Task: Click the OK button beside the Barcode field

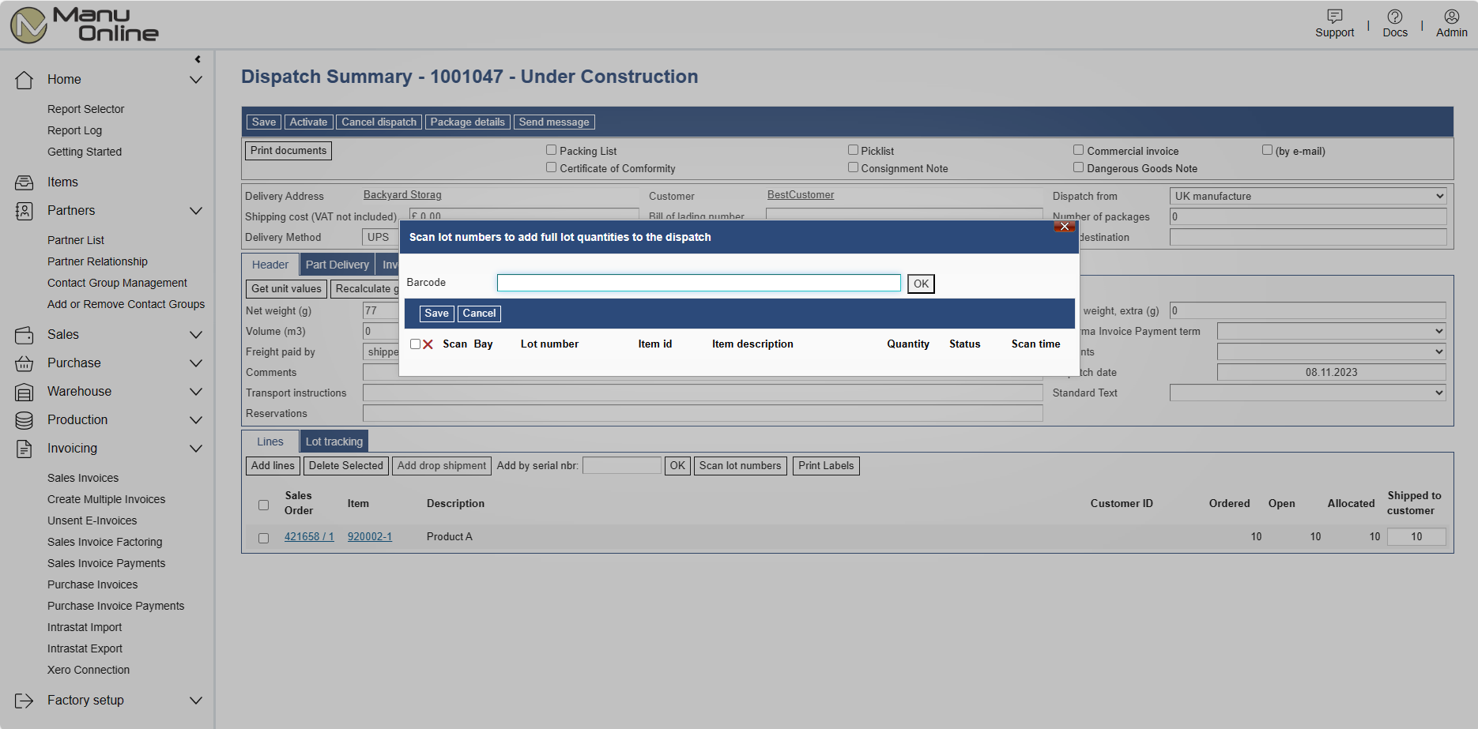Action: point(921,284)
